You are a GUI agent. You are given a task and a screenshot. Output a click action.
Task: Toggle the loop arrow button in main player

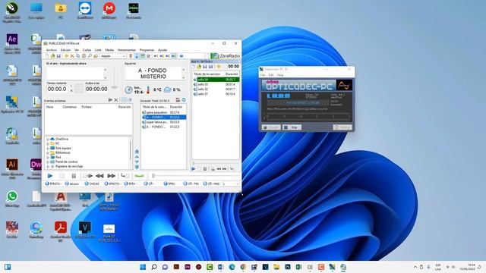pyautogui.click(x=125, y=176)
